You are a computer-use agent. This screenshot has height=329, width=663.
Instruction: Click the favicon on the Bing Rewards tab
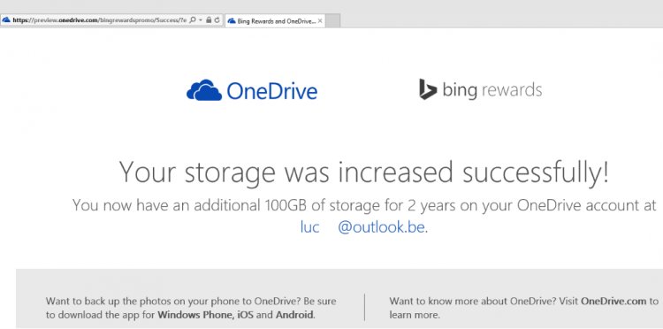[x=232, y=20]
